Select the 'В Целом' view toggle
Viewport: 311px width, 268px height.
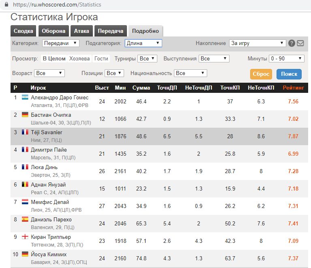pos(54,58)
